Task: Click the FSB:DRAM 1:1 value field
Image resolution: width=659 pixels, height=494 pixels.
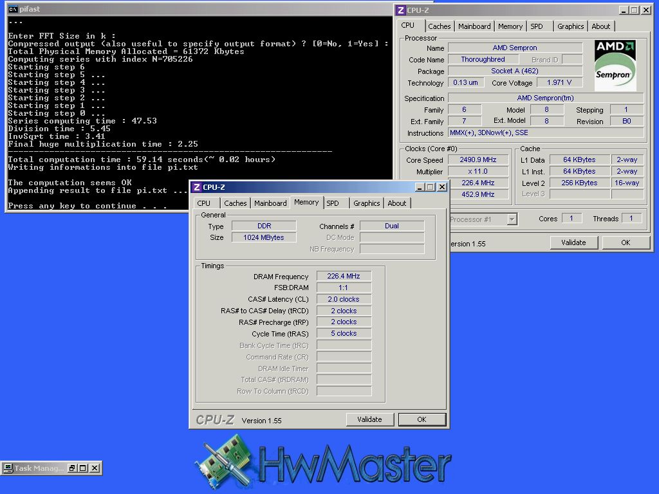Action: tap(344, 288)
